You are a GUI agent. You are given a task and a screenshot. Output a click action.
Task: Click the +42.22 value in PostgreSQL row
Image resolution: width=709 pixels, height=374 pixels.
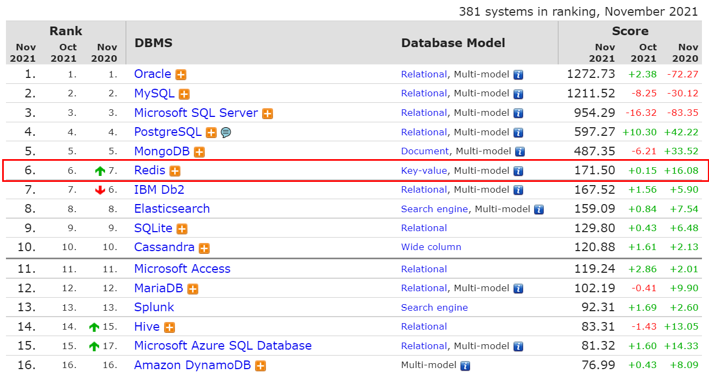(x=680, y=132)
